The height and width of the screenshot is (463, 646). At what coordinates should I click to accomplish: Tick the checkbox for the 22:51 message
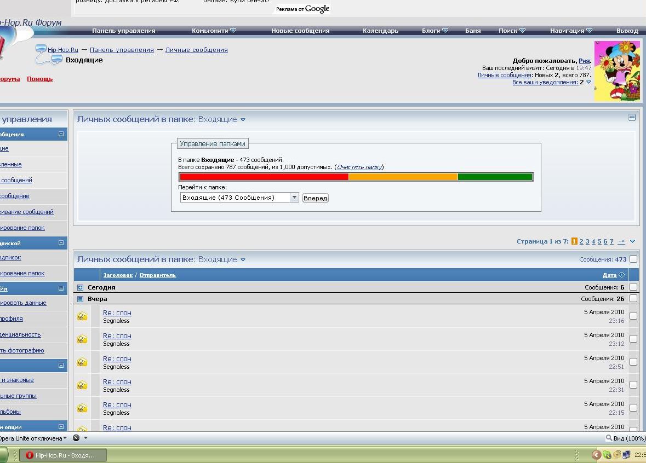633,362
